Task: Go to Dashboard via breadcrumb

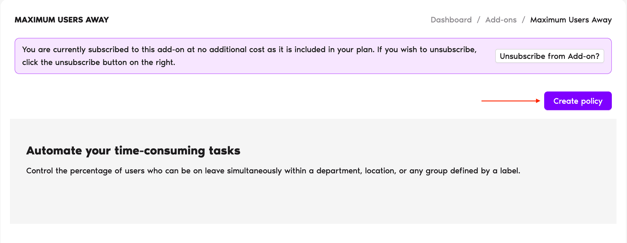Action: (451, 20)
